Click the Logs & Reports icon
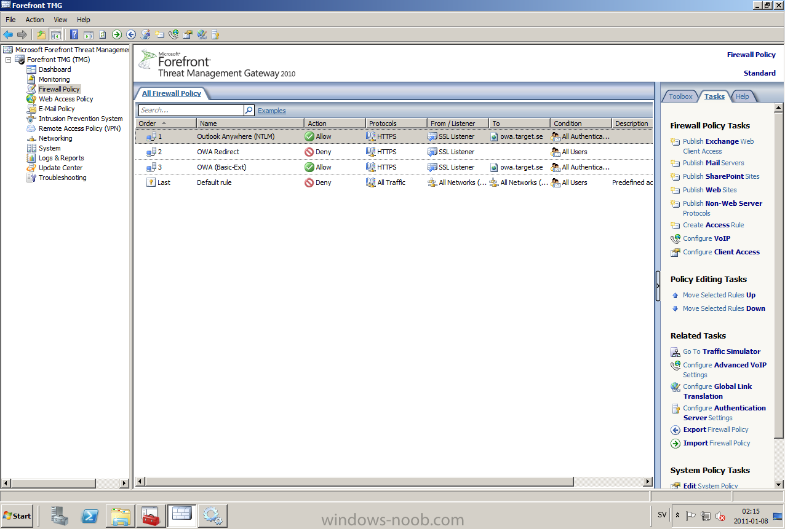 pos(31,158)
